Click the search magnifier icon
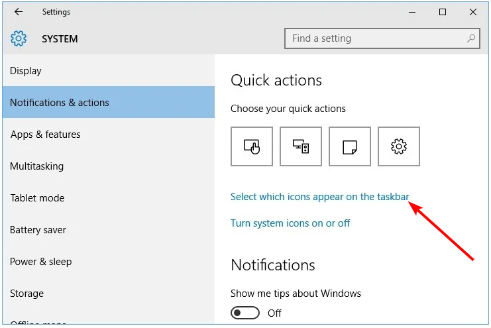Screen dimensions: 491x328 (x=472, y=38)
